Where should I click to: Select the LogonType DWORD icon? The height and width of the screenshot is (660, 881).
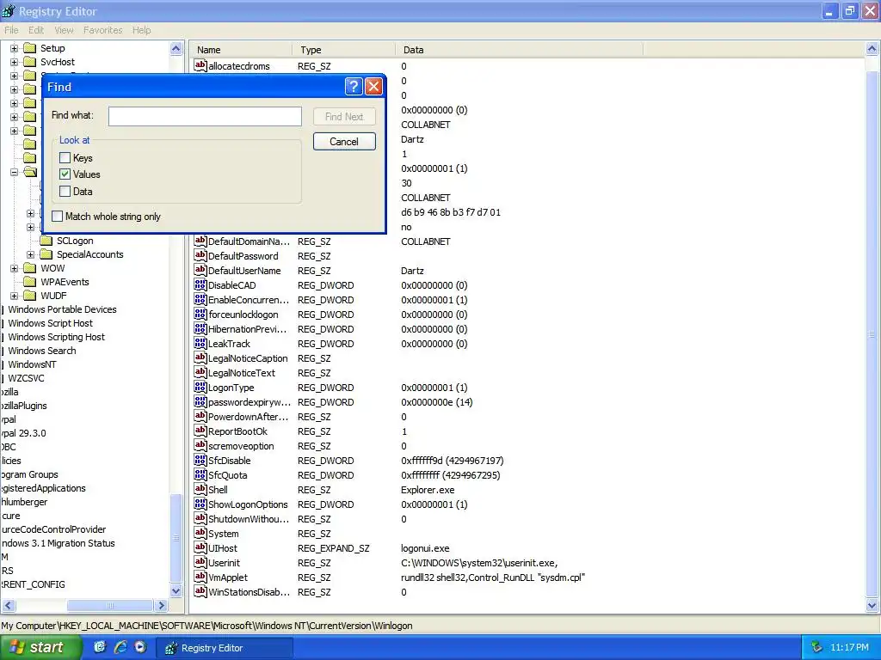click(200, 387)
